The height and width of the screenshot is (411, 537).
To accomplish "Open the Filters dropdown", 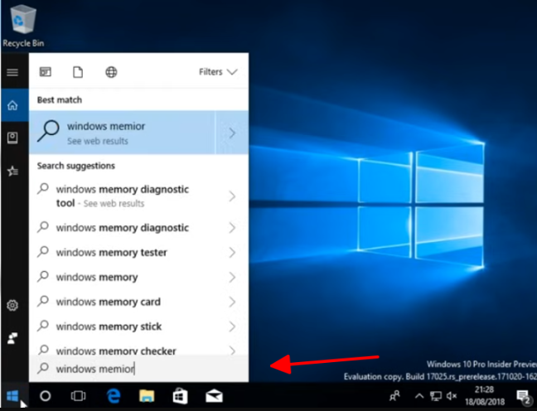I will pyautogui.click(x=218, y=72).
